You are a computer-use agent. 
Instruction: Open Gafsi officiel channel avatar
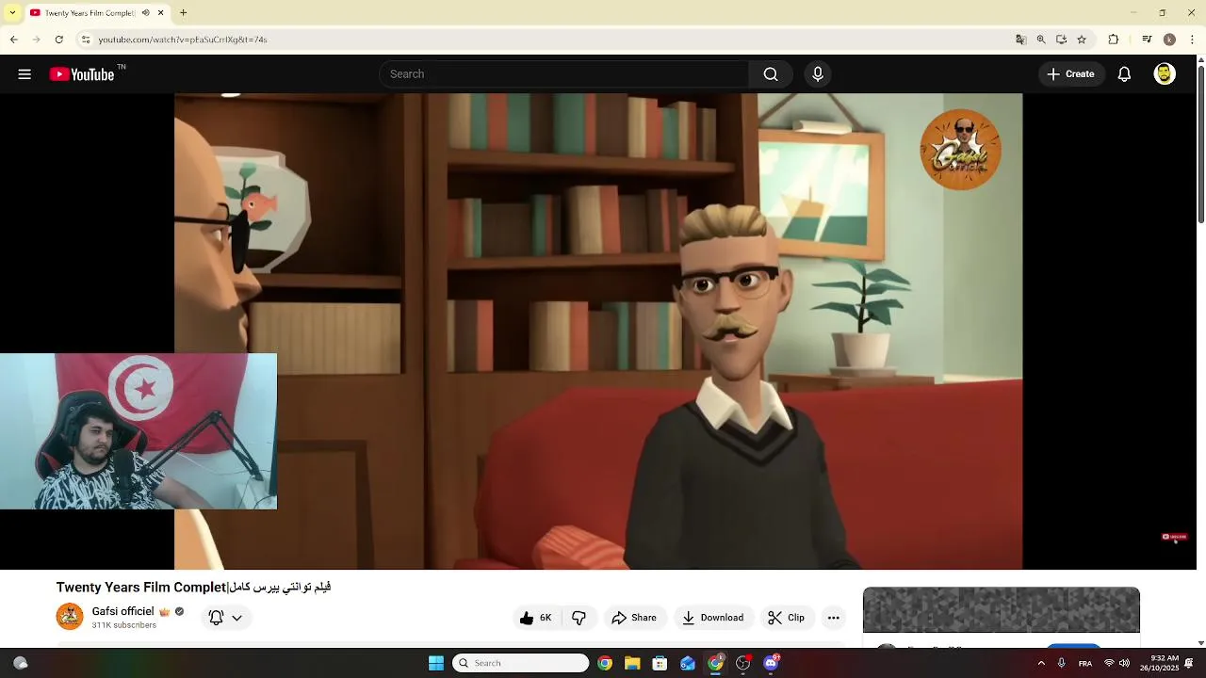pyautogui.click(x=70, y=617)
